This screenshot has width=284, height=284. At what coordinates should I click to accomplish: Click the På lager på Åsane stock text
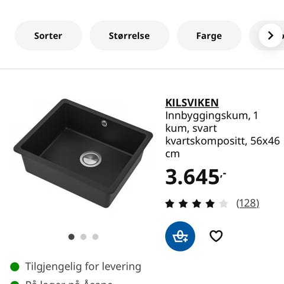[x=69, y=282]
